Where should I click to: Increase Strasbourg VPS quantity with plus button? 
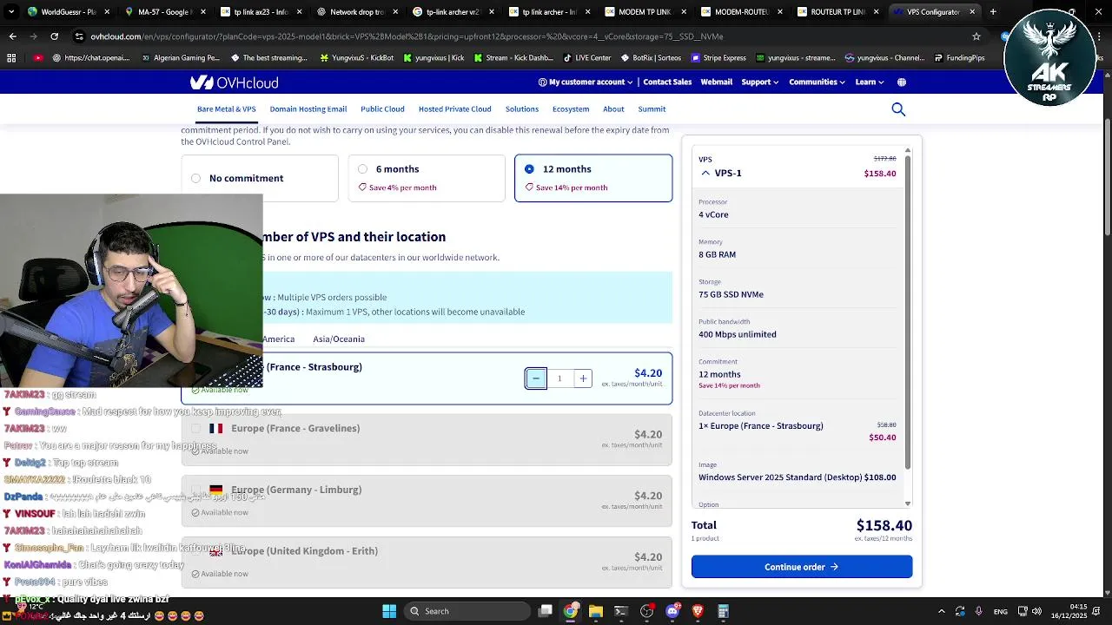click(583, 378)
